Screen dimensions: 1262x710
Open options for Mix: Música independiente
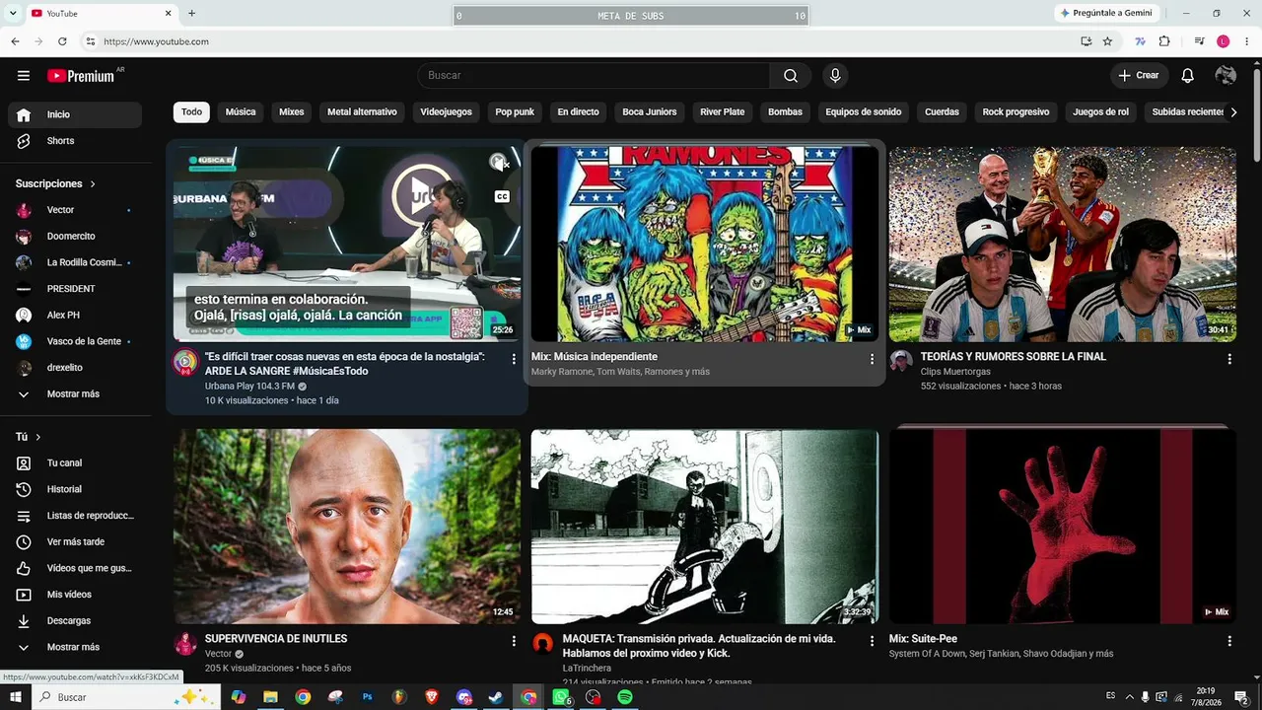pos(872,359)
